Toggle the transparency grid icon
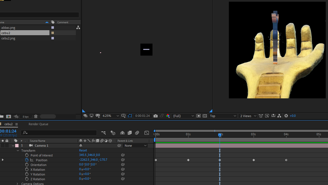 [x=205, y=116]
